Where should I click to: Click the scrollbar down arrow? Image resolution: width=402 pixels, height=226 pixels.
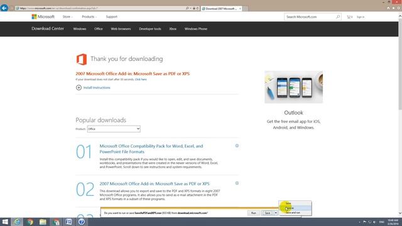400,213
